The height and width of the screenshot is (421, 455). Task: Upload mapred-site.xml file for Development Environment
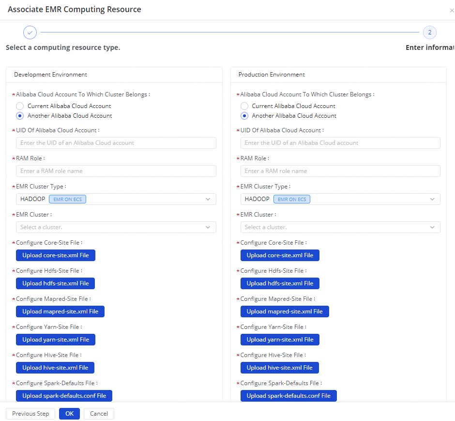61,312
